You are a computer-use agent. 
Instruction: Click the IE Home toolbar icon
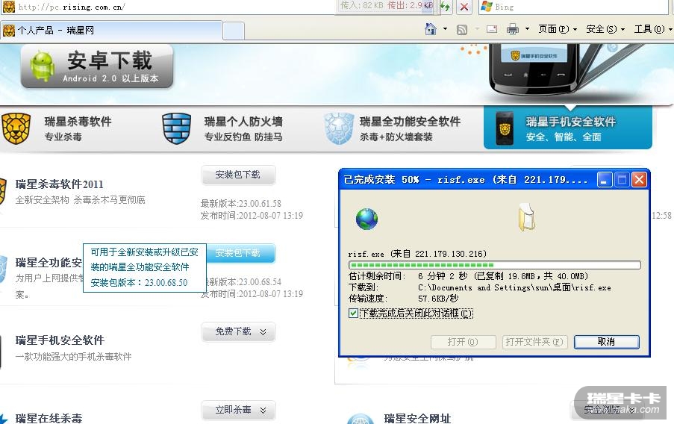coord(430,29)
